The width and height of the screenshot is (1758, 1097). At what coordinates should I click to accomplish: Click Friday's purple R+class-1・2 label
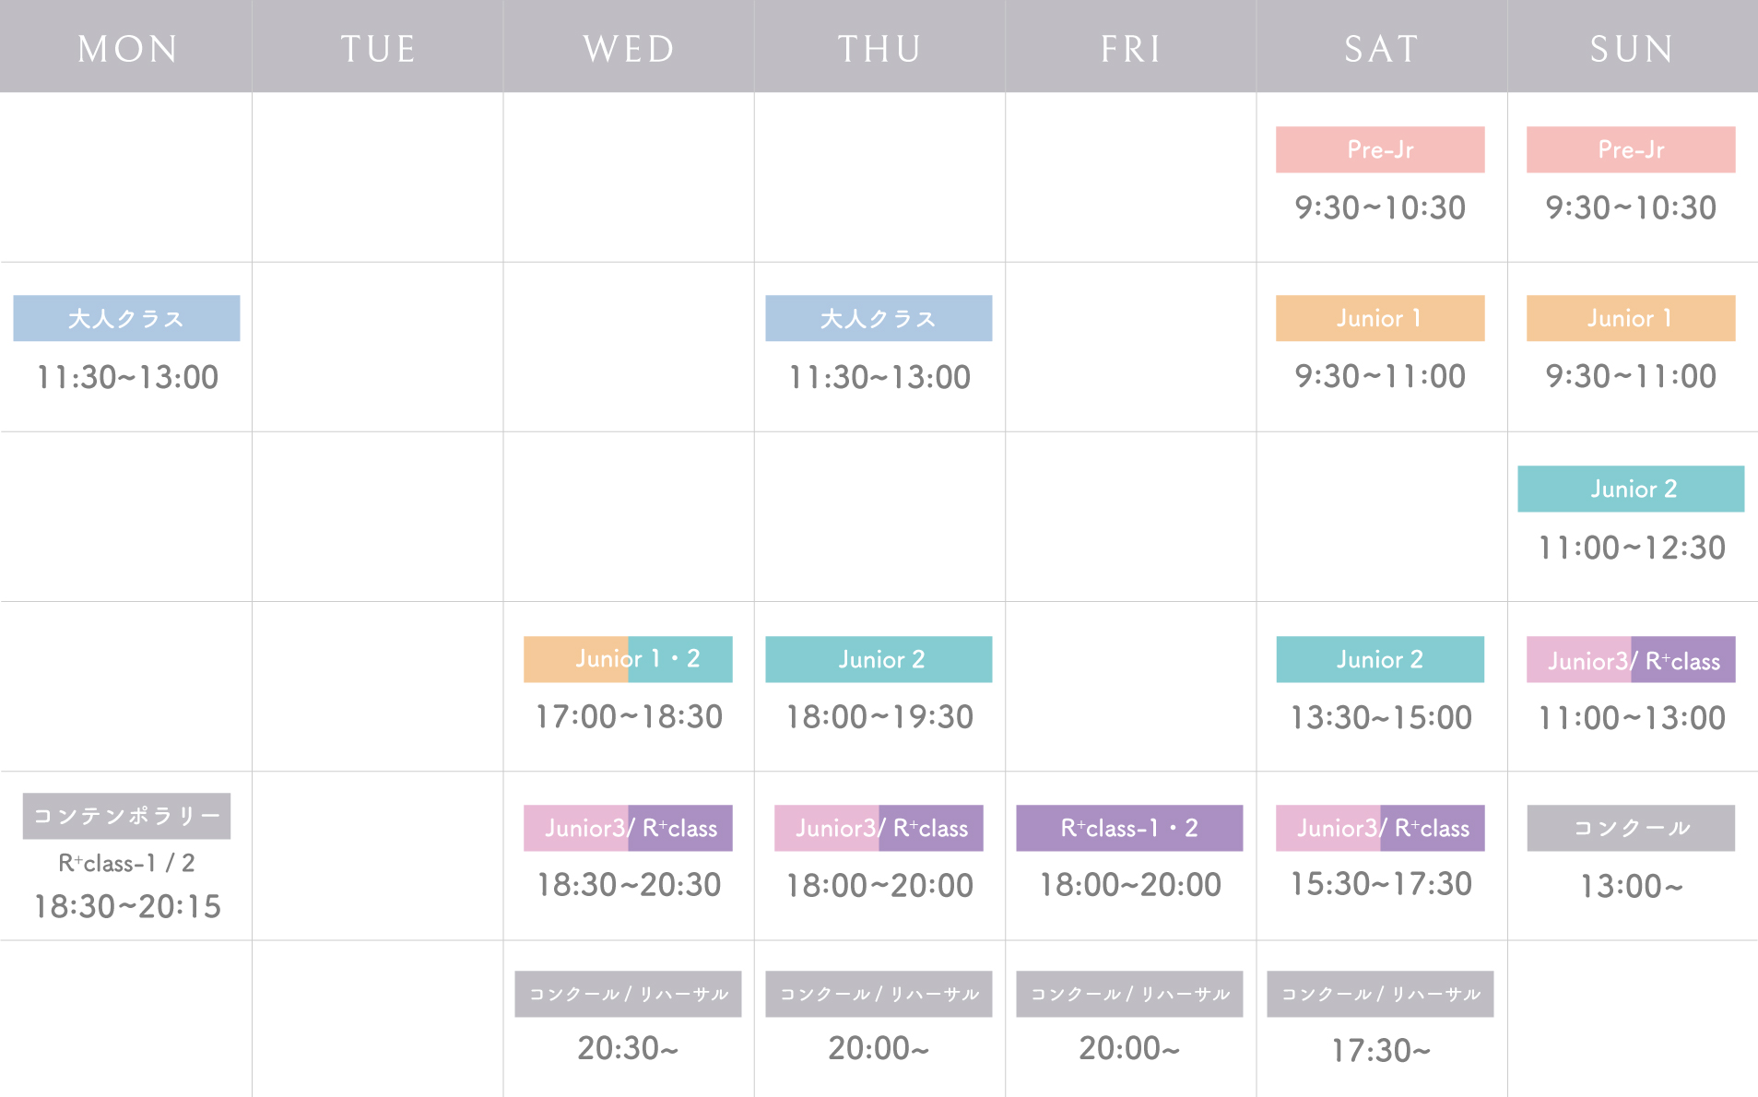[1129, 828]
